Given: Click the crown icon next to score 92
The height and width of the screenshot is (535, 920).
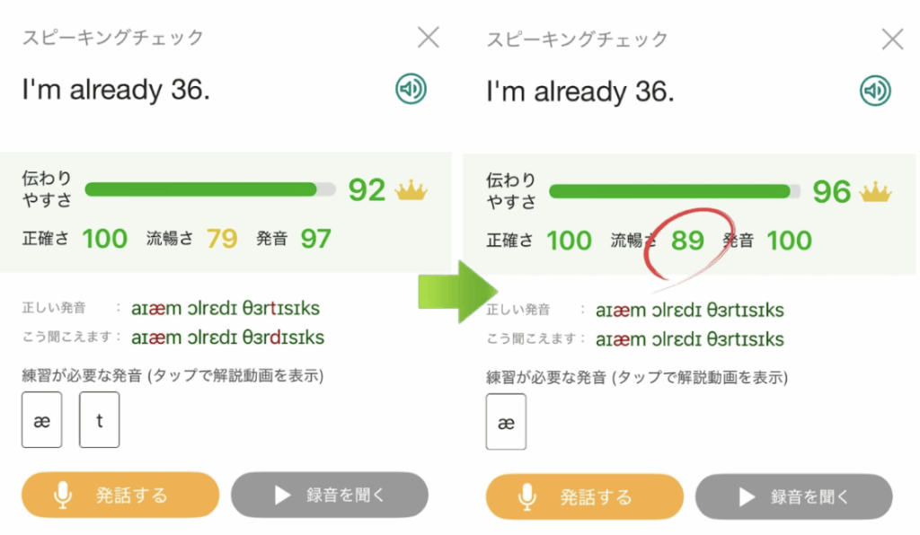Looking at the screenshot, I should click(x=411, y=189).
